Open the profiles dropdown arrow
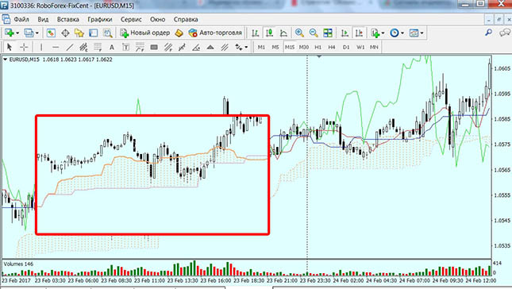This screenshot has width=512, height=289. click(37, 33)
